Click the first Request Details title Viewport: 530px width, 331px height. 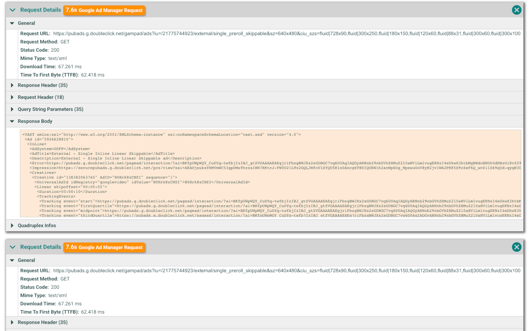41,10
